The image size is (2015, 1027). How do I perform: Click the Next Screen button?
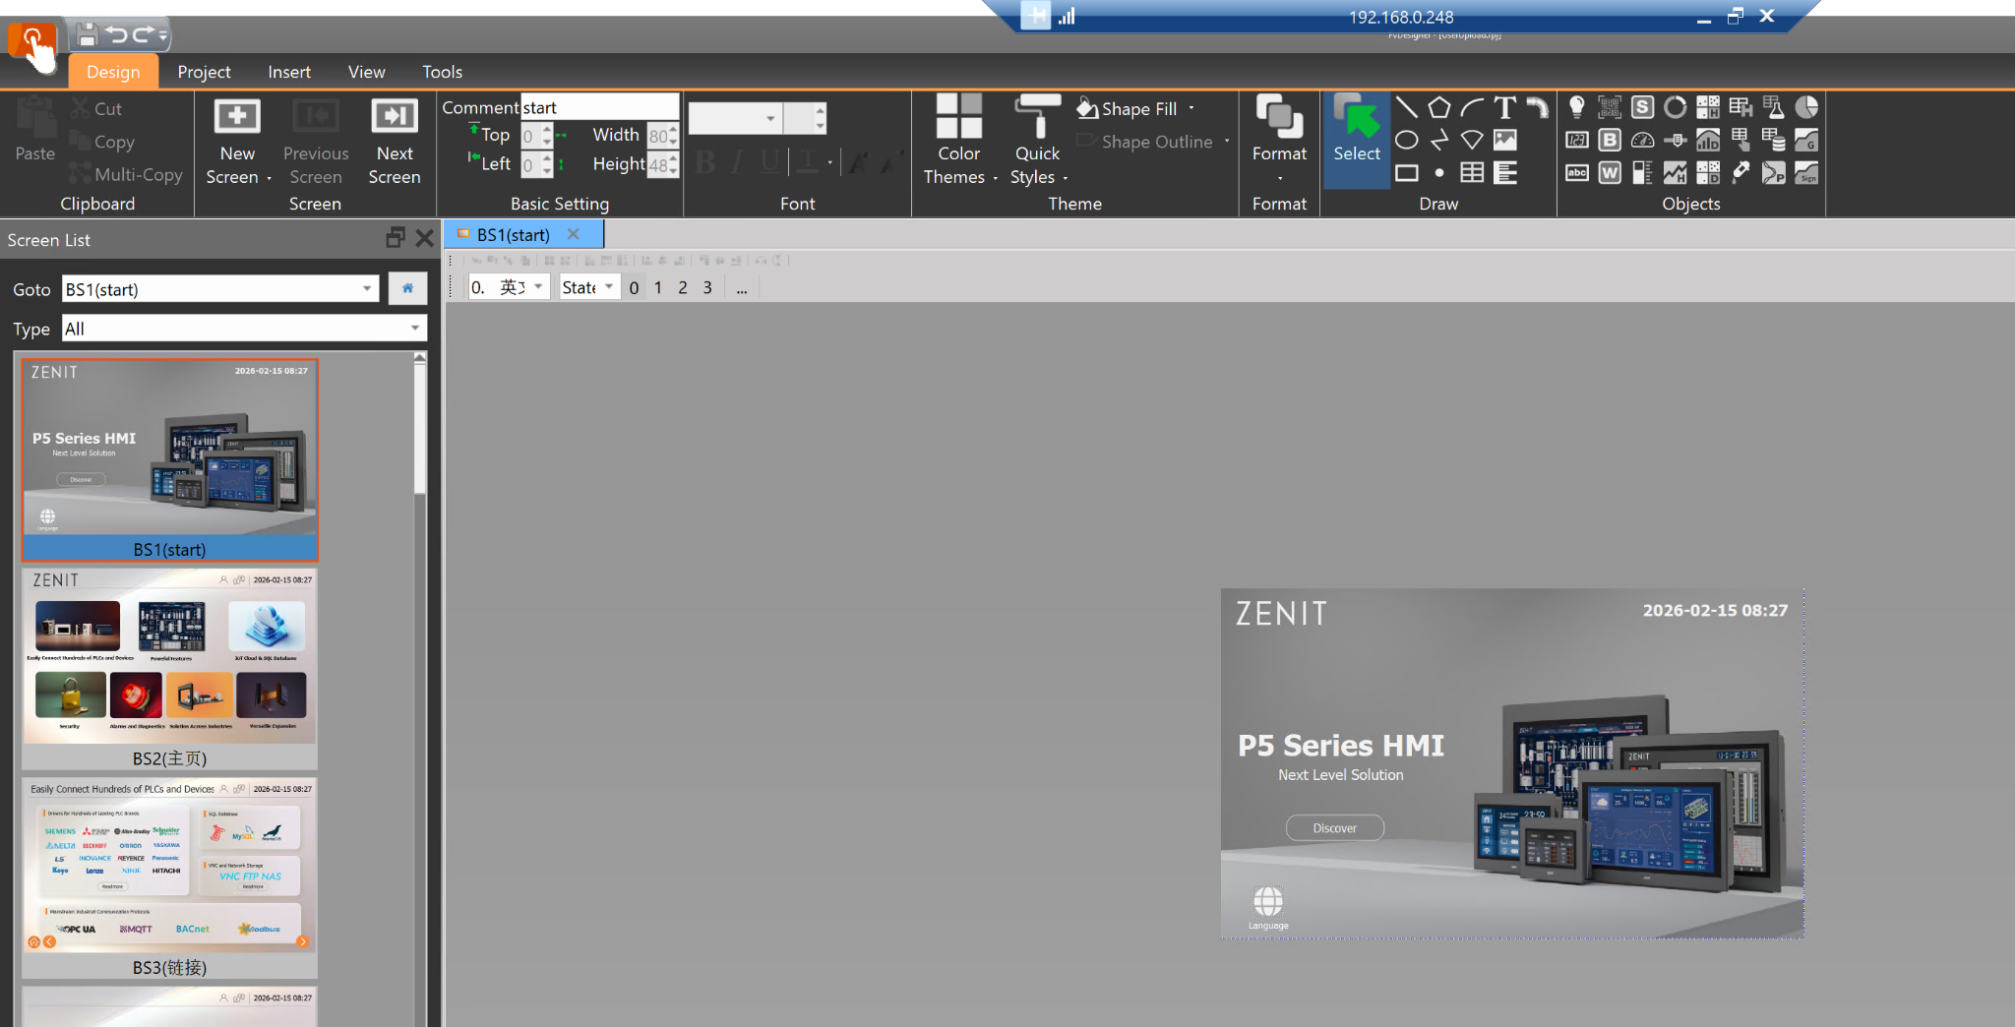click(394, 140)
